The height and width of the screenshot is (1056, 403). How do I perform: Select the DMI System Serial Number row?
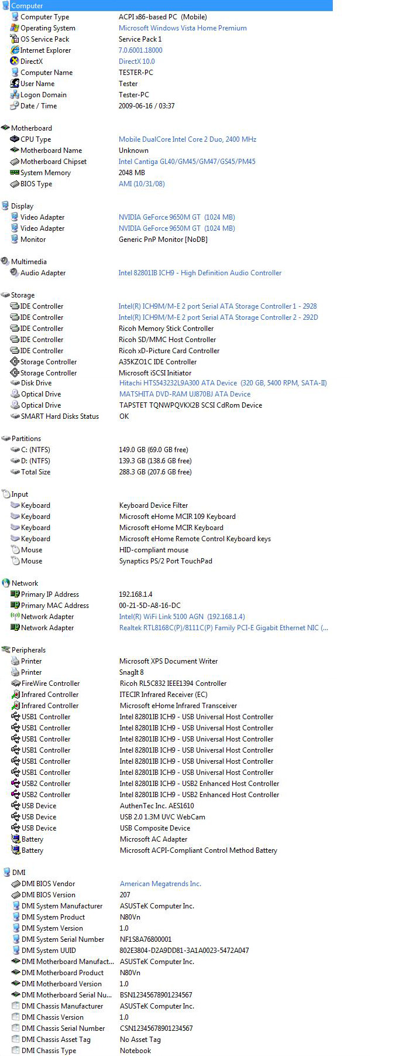(x=63, y=939)
